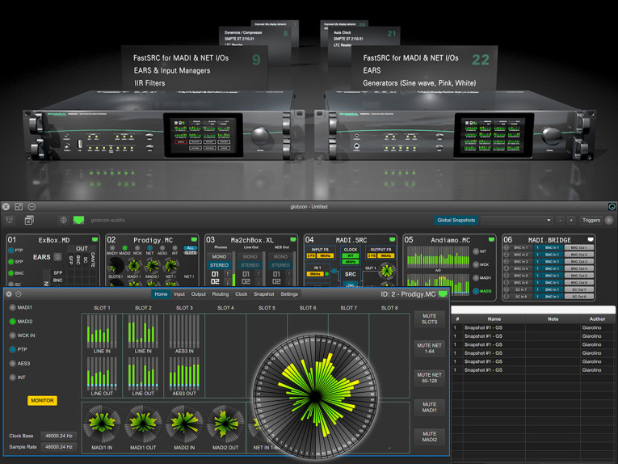The height and width of the screenshot is (464, 618).
Task: Select the PTP clock source
Action: pos(12,350)
